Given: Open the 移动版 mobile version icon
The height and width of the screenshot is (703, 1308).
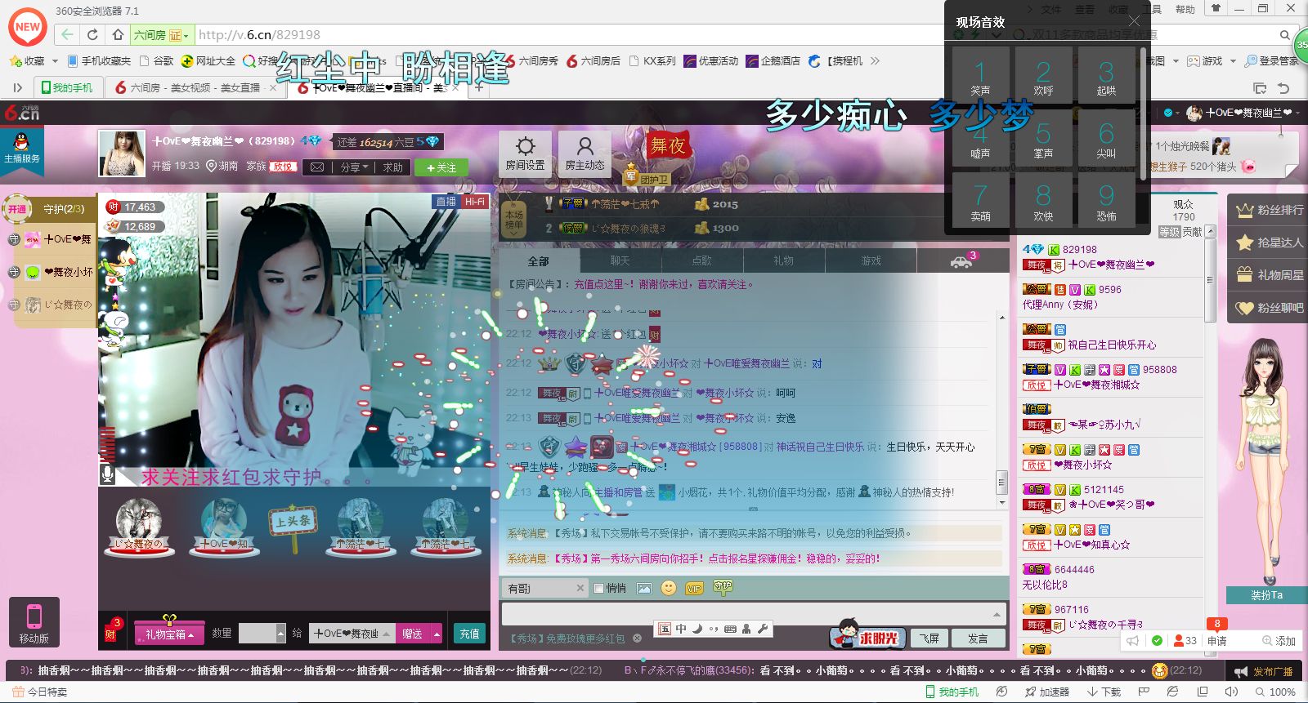Looking at the screenshot, I should [x=34, y=621].
